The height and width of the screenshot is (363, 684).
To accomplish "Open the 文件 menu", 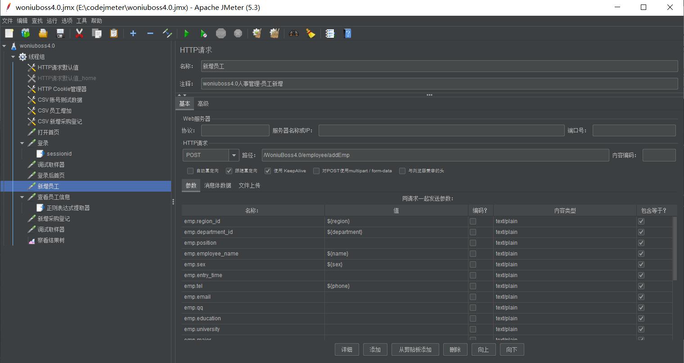I will 8,21.
